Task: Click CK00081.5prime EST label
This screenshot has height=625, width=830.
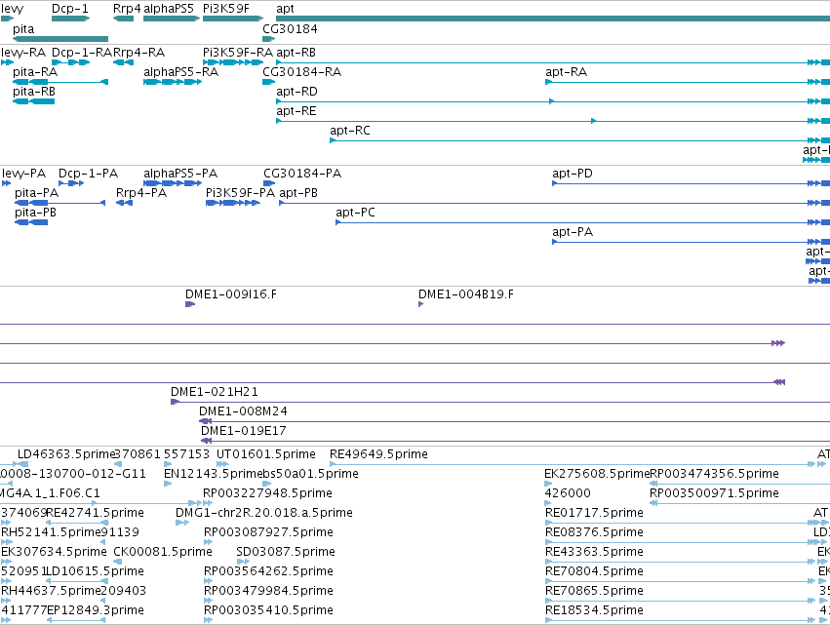Action: click(163, 553)
